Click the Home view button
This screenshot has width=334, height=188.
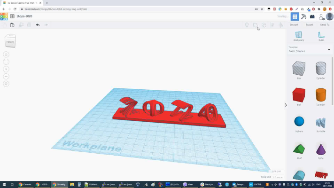pos(6,55)
